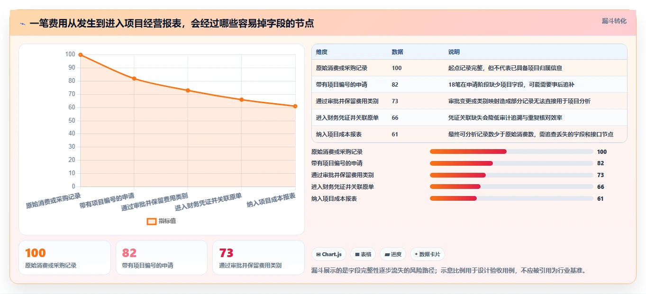Click the orange 指标值 legend swatch
Image resolution: width=646 pixels, height=294 pixels.
[152, 221]
